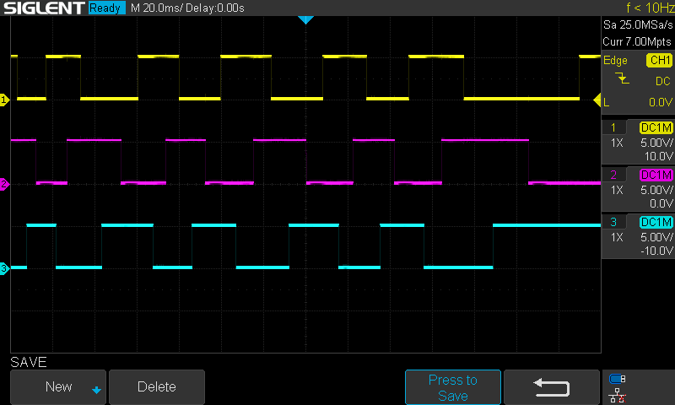Click the SAVE menu title

tap(29, 363)
